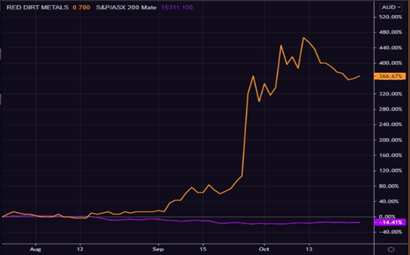Select the S&P/ASX 200 Mate symbol label

point(126,7)
